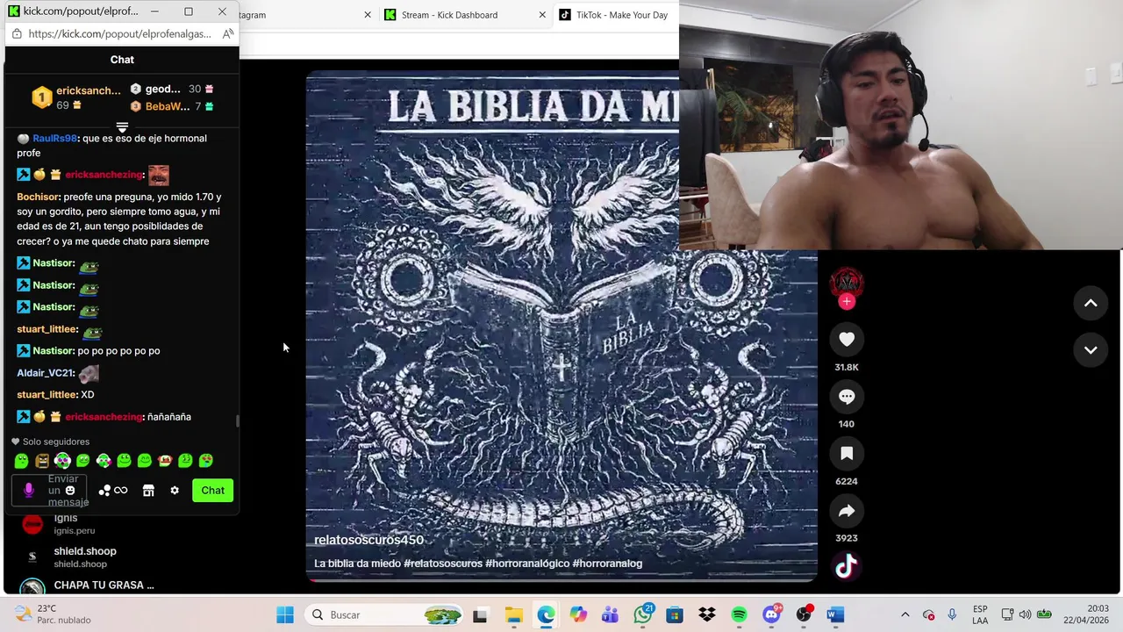Open the #horroranalógico hashtag
The height and width of the screenshot is (632, 1123).
tap(527, 564)
